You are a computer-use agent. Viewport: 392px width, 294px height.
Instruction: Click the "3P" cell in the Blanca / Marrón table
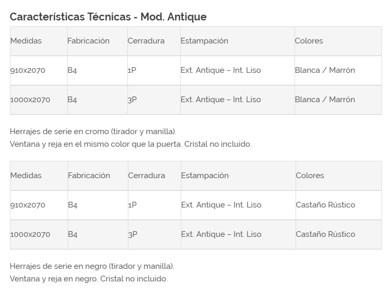132,100
